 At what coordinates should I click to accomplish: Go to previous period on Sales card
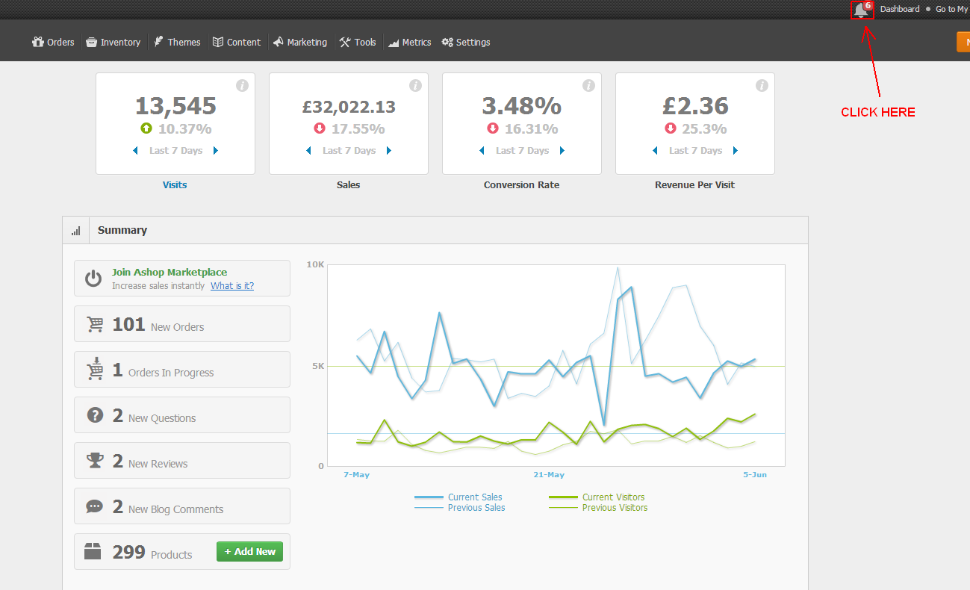coord(308,150)
